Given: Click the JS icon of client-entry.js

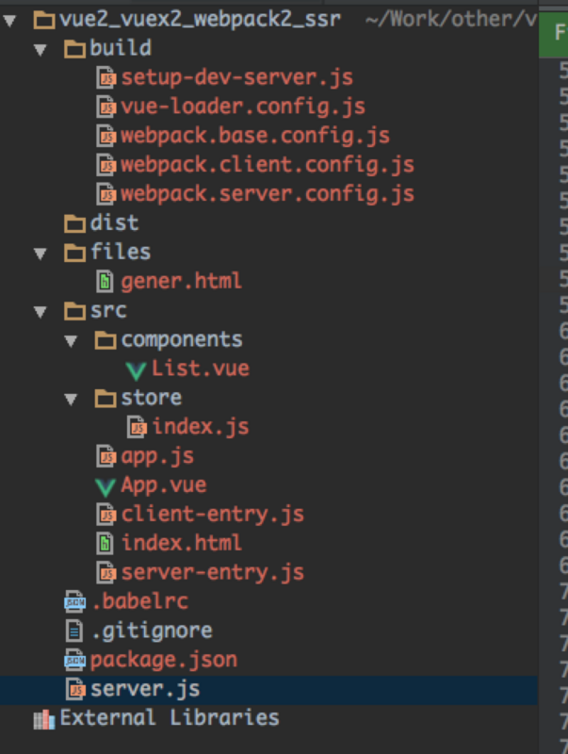Looking at the screenshot, I should (106, 515).
